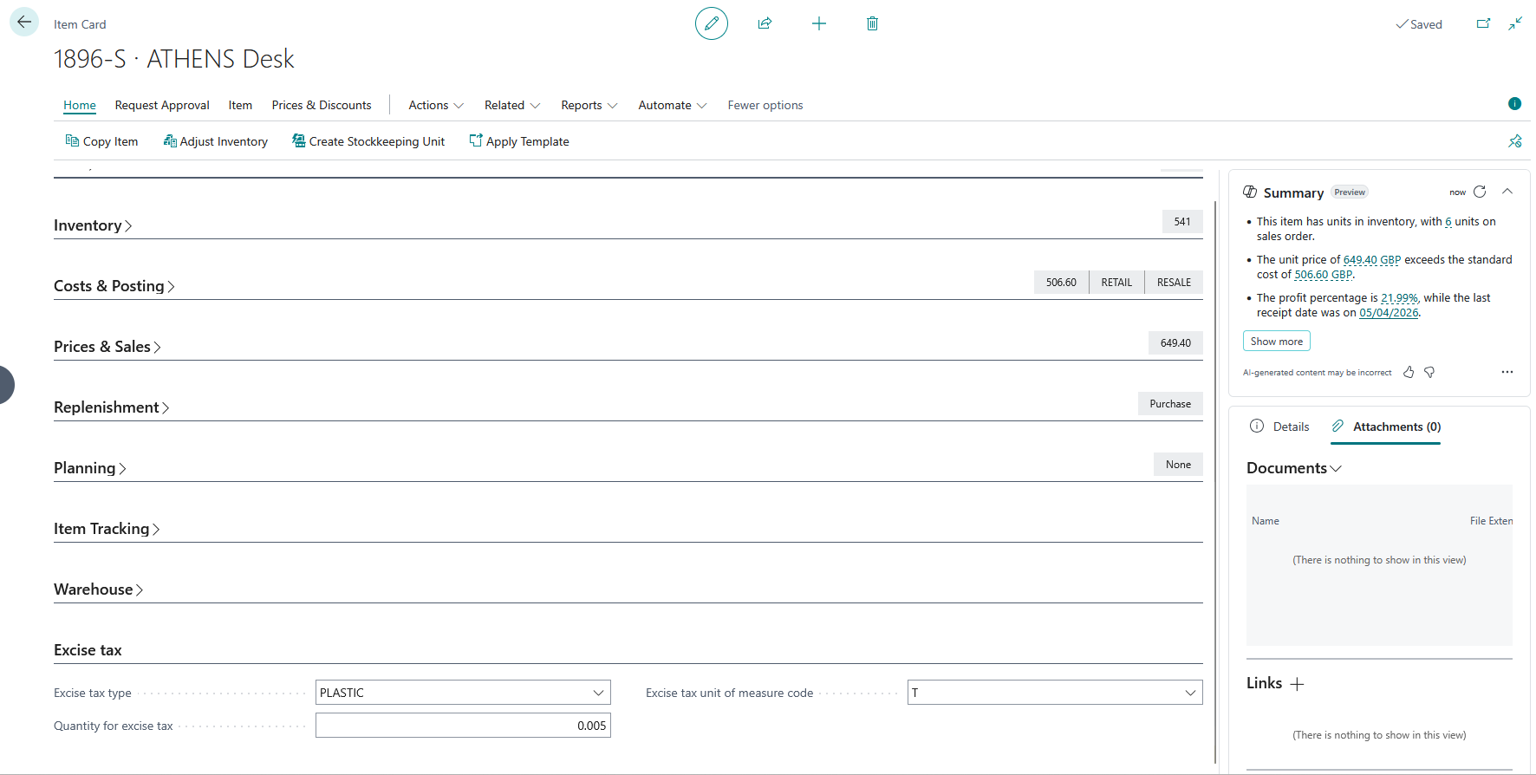Give thumbs up on AI summary
Screen dimensions: 1536x775
pos(1409,372)
